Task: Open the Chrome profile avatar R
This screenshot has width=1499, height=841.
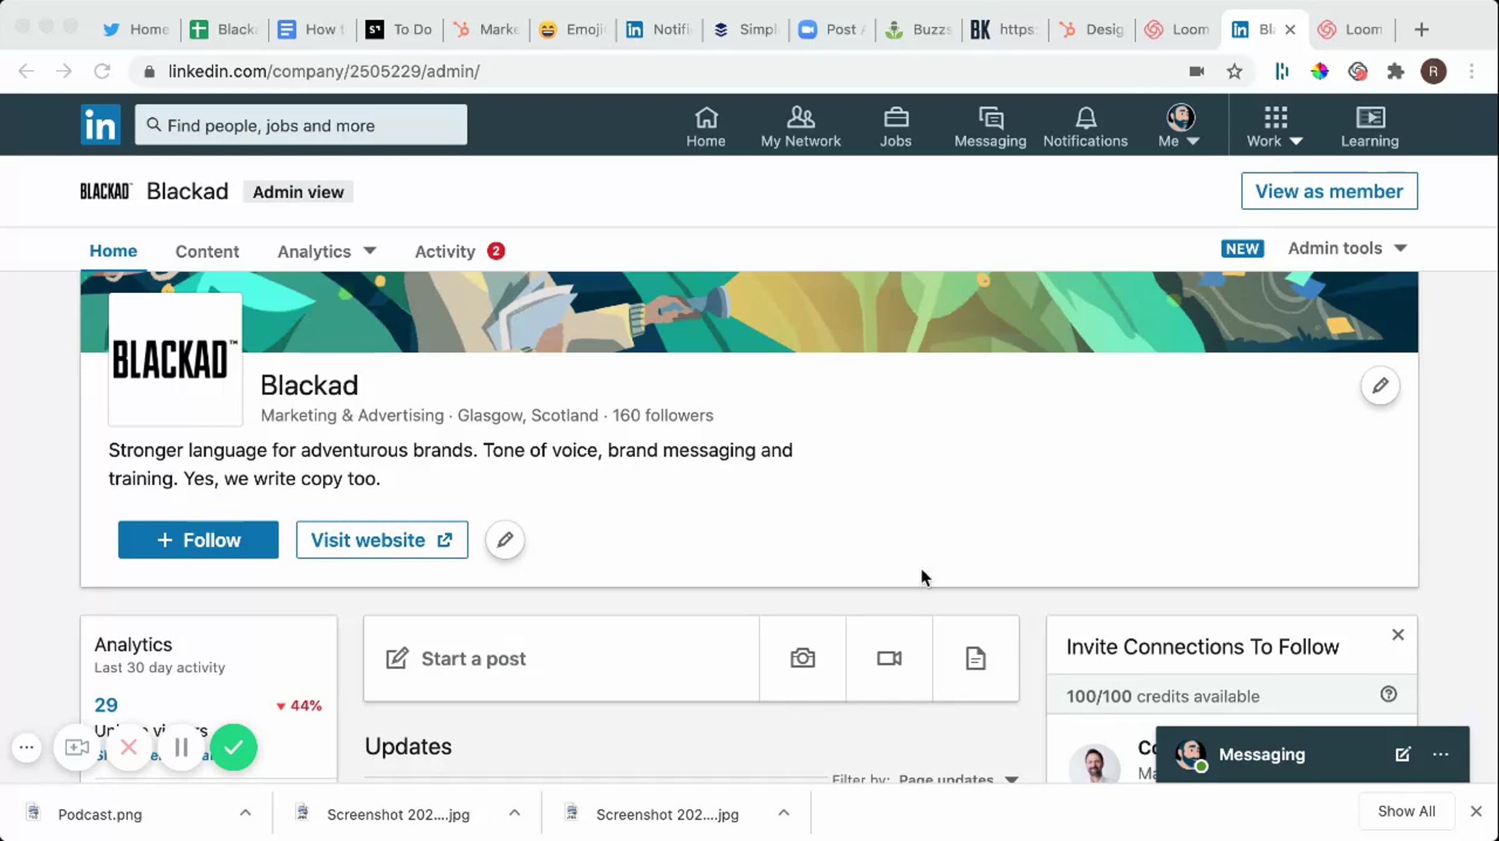Action: pyautogui.click(x=1433, y=71)
